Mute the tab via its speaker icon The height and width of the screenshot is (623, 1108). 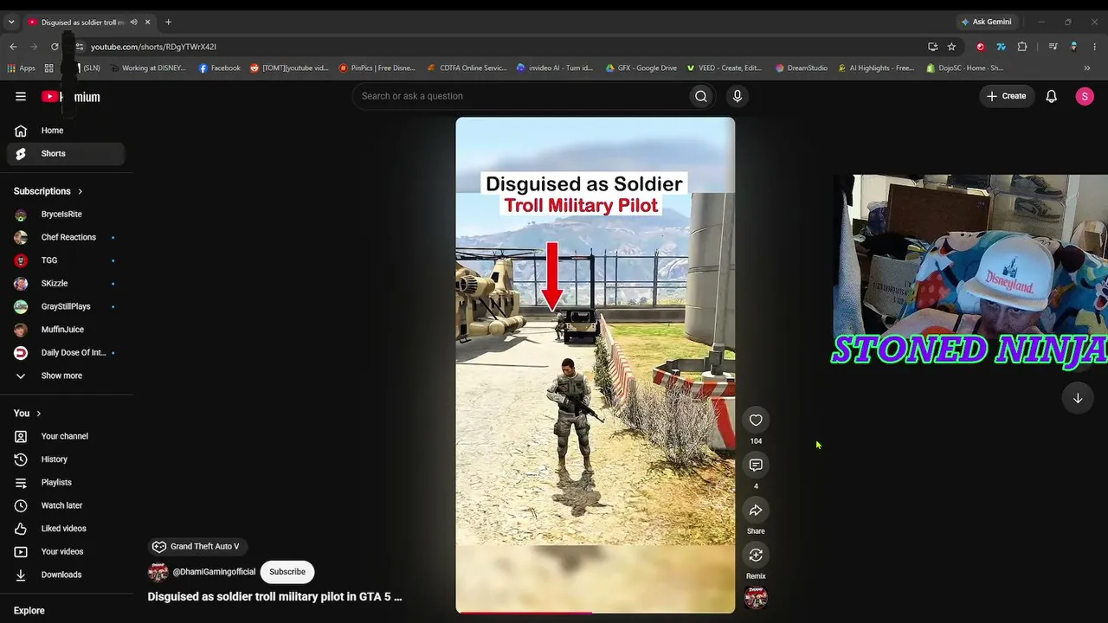pos(133,22)
